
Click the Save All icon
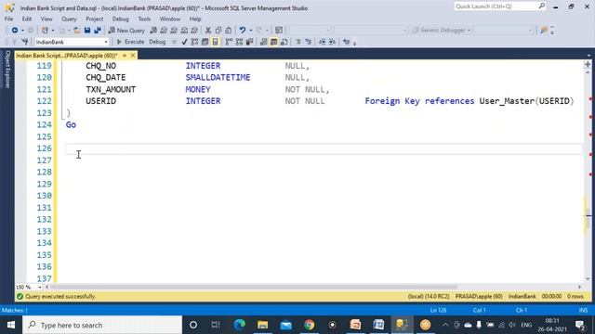click(x=98, y=31)
